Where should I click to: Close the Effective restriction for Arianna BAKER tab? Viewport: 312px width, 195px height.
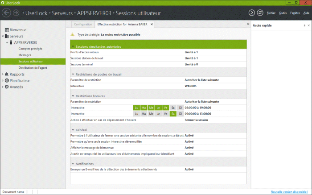click(152, 24)
